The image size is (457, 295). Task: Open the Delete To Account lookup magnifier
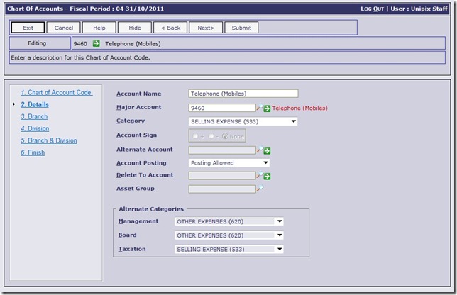[260, 175]
